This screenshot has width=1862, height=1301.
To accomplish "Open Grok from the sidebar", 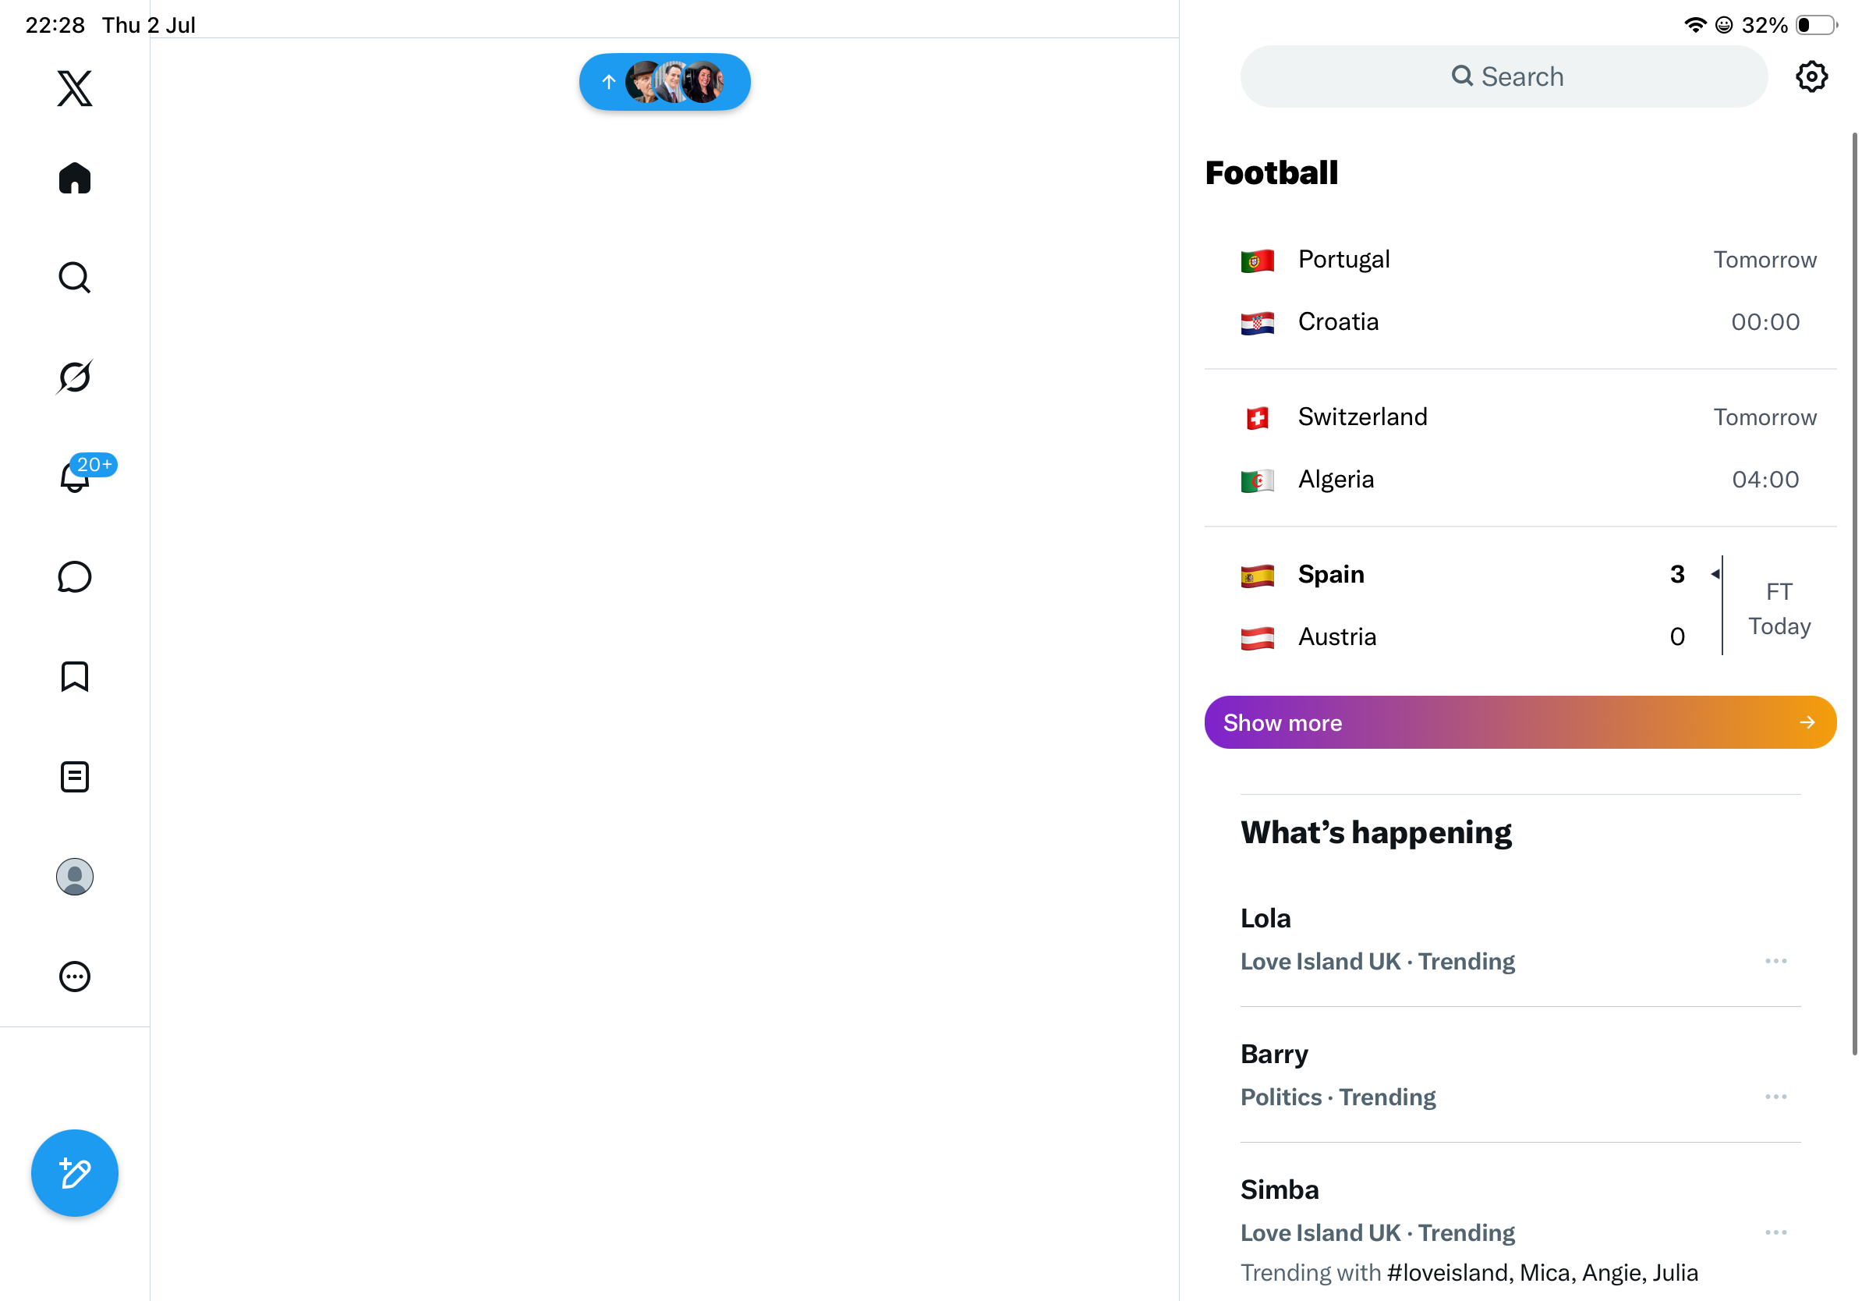I will pos(75,377).
